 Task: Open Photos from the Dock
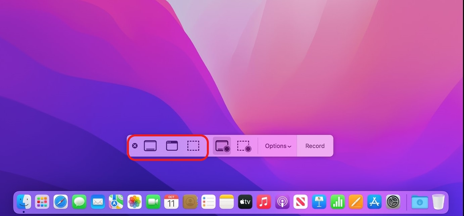[x=135, y=202]
